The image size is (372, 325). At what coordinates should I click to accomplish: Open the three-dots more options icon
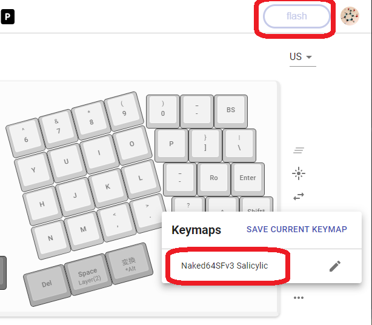pyautogui.click(x=299, y=298)
